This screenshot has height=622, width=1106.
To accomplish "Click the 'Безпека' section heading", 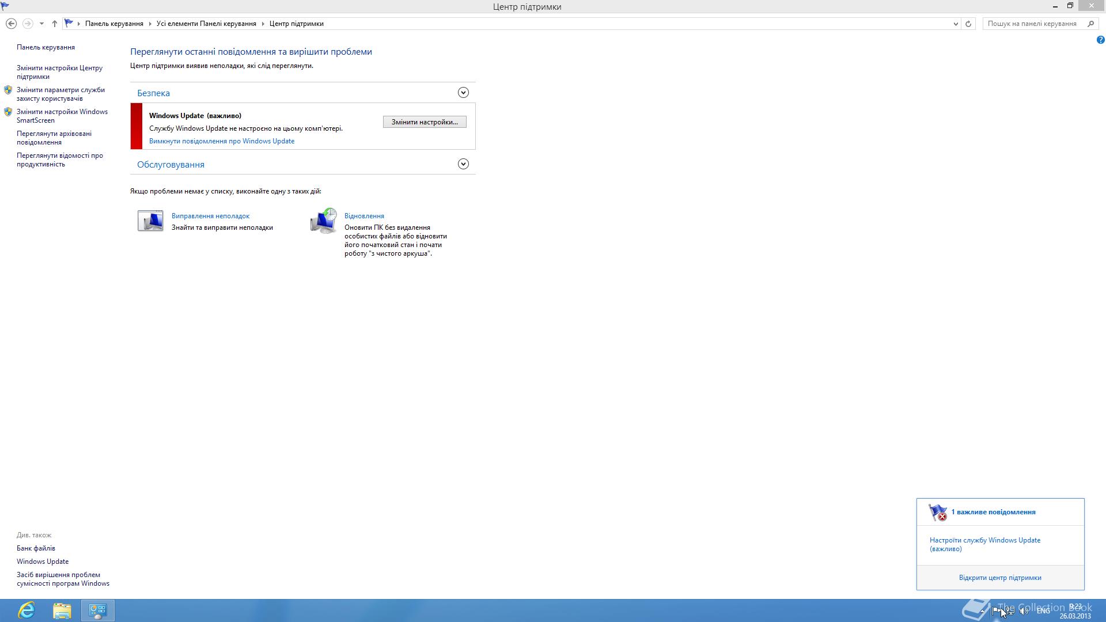I will click(x=153, y=93).
